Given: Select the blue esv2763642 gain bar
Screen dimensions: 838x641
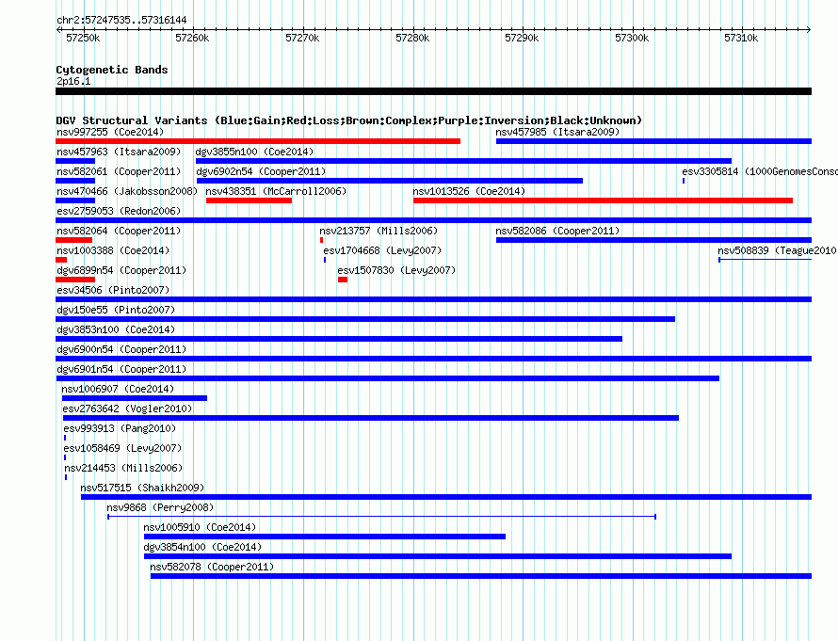Looking at the screenshot, I should (x=371, y=418).
